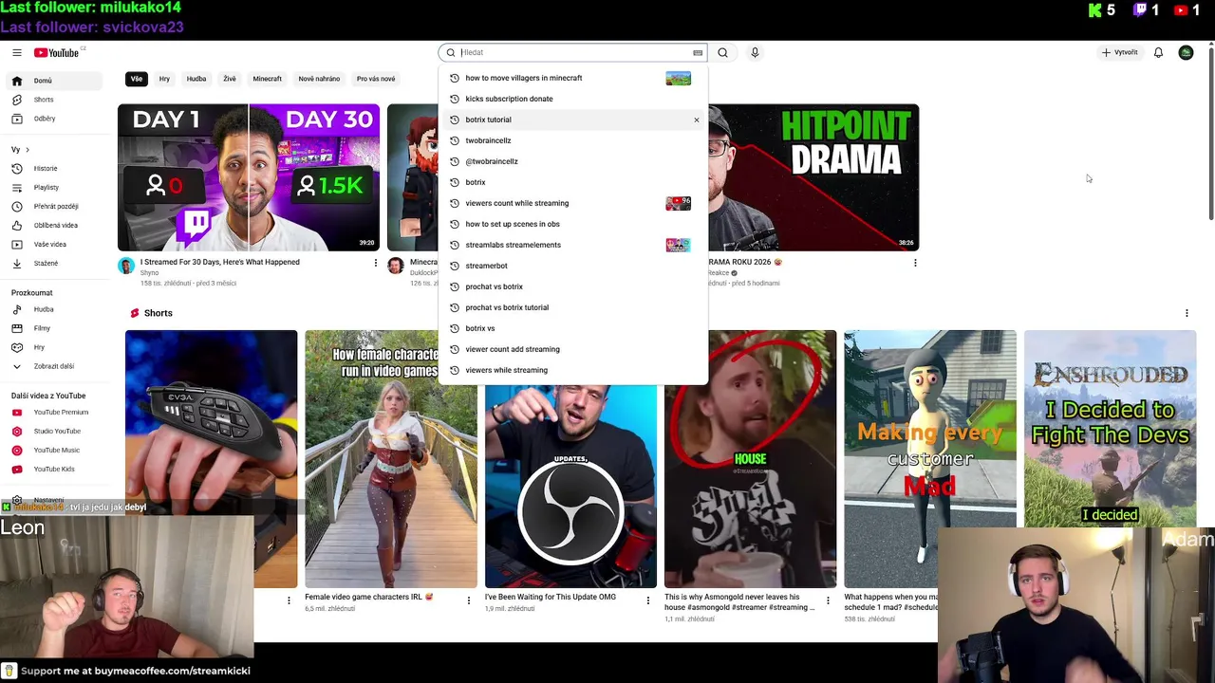Open Studio YouTube in the sidebar
Image resolution: width=1215 pixels, height=683 pixels.
[x=52, y=432]
